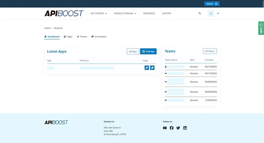The image size is (264, 143).
Task: Open team created 05/13/2024
Action: click(176, 73)
